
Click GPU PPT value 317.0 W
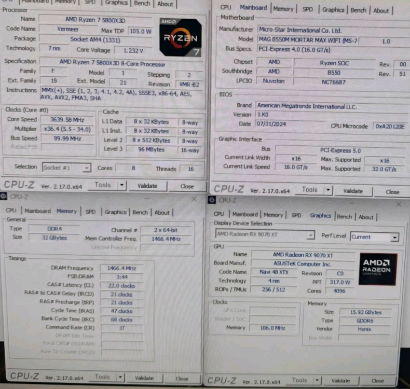(339, 282)
